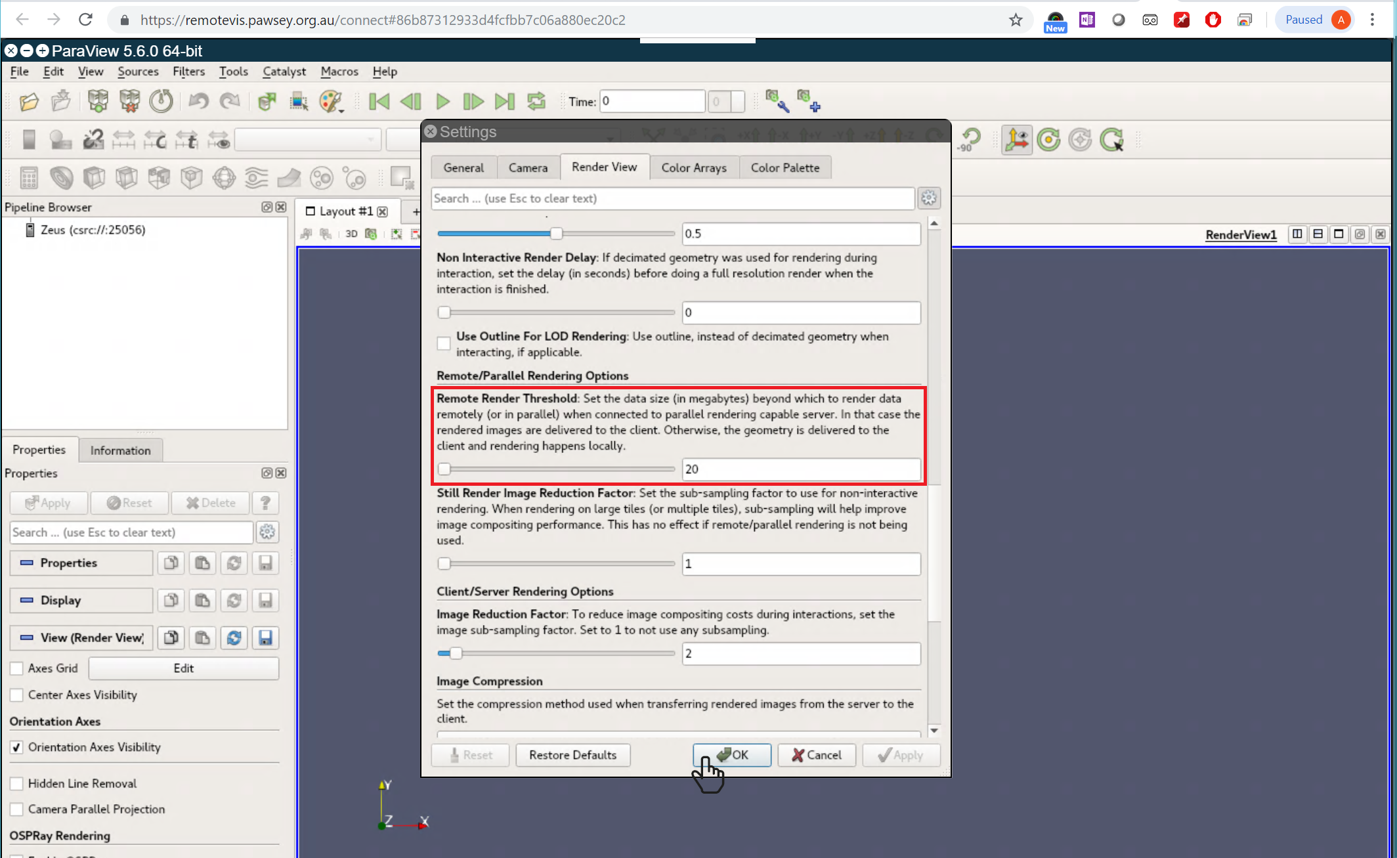Click the save icon in View (Render View) row
Screen dimensions: 1397x858
(x=265, y=637)
